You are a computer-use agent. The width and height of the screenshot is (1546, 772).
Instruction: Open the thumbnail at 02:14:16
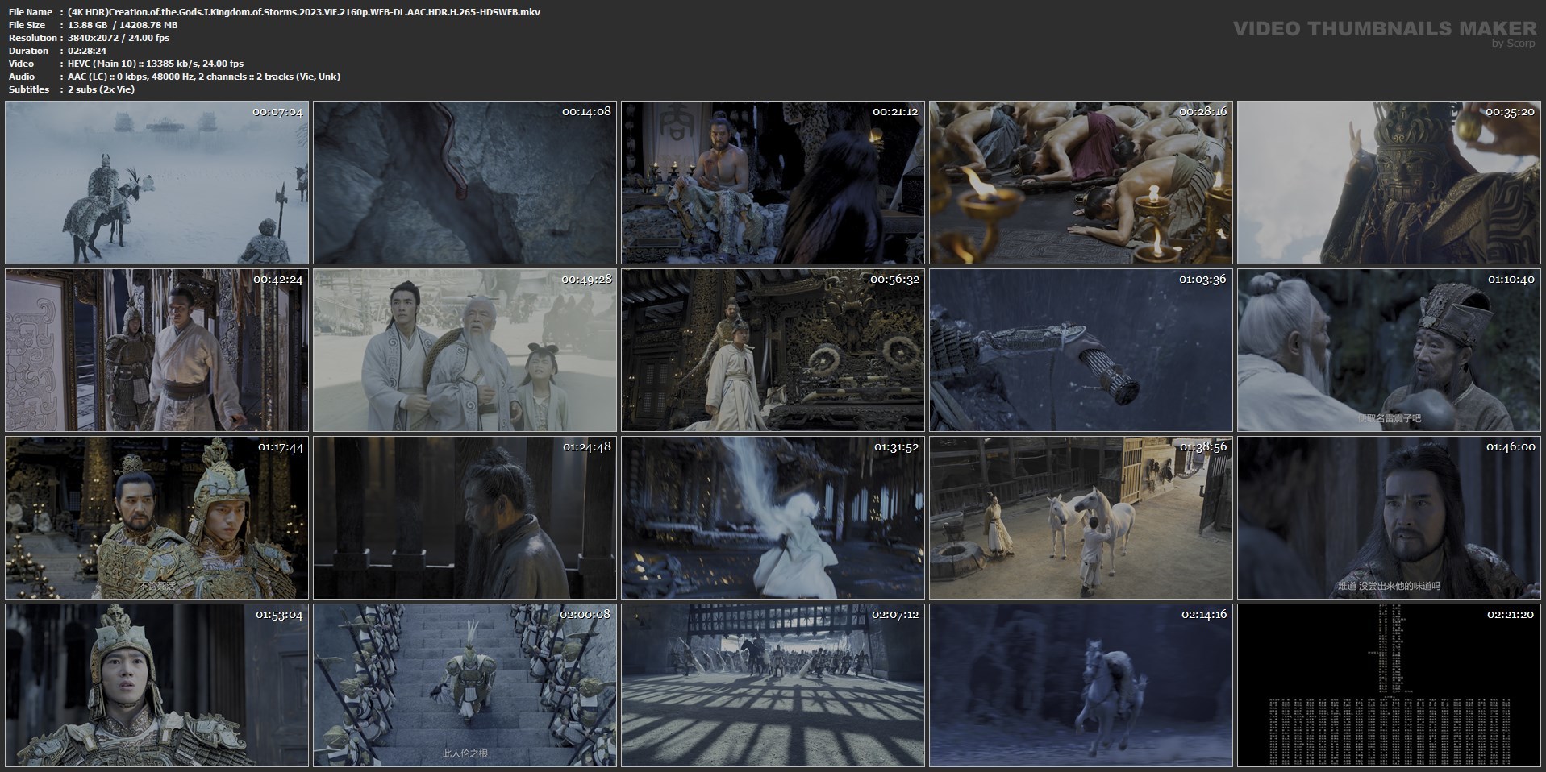[x=1081, y=685]
